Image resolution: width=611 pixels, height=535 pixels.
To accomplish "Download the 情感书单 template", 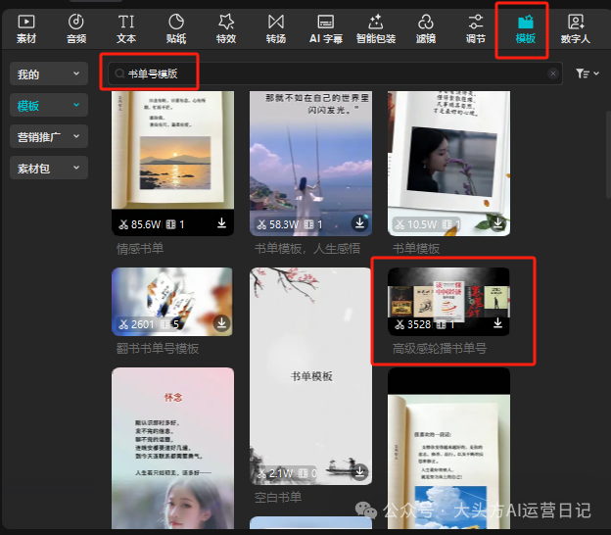I will (221, 223).
